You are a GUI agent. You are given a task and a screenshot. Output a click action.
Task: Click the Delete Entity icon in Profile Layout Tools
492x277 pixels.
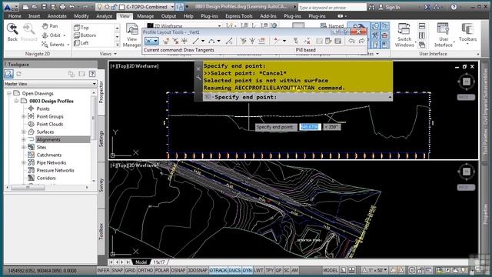tap(307, 41)
